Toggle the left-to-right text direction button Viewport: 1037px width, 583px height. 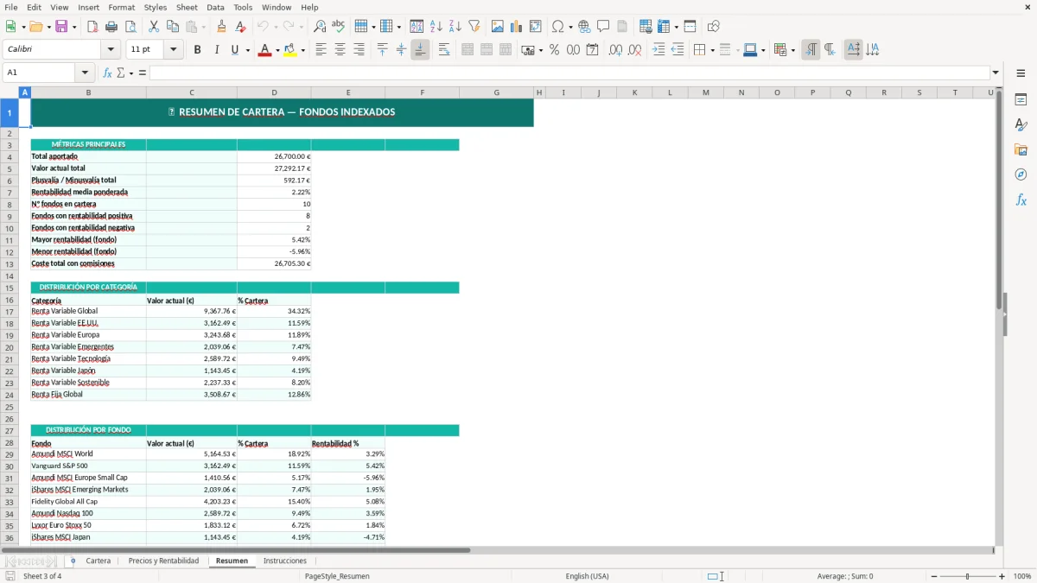pyautogui.click(x=811, y=50)
